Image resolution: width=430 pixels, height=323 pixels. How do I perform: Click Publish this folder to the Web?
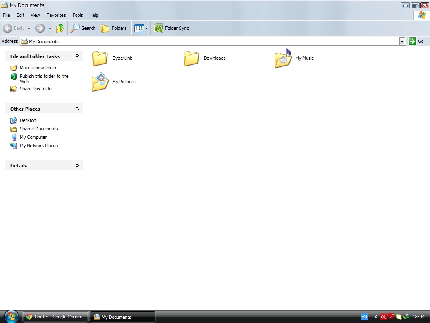tap(44, 79)
